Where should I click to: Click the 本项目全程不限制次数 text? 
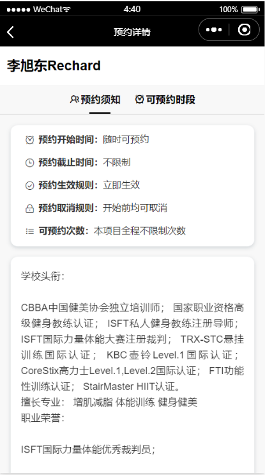139,231
